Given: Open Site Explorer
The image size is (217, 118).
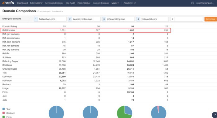Looking at the screenshot, I should click(x=36, y=3).
